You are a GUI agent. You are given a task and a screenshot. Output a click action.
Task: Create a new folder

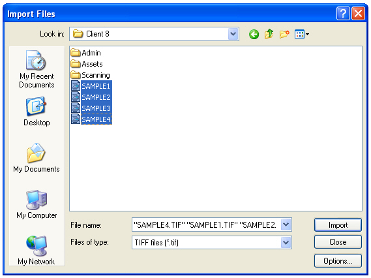coord(284,34)
